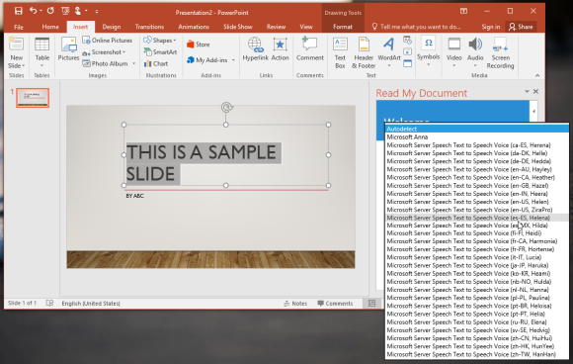Click the BY ABC subtitle text
The width and height of the screenshot is (573, 364).
tap(134, 196)
